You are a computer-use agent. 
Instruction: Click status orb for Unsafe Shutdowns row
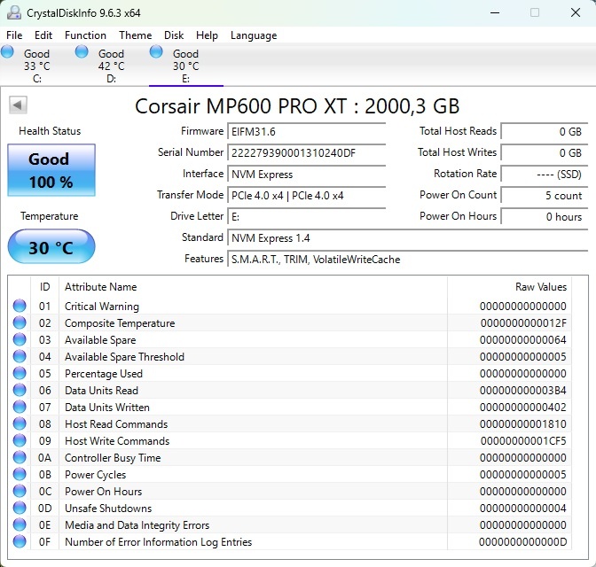(x=20, y=508)
